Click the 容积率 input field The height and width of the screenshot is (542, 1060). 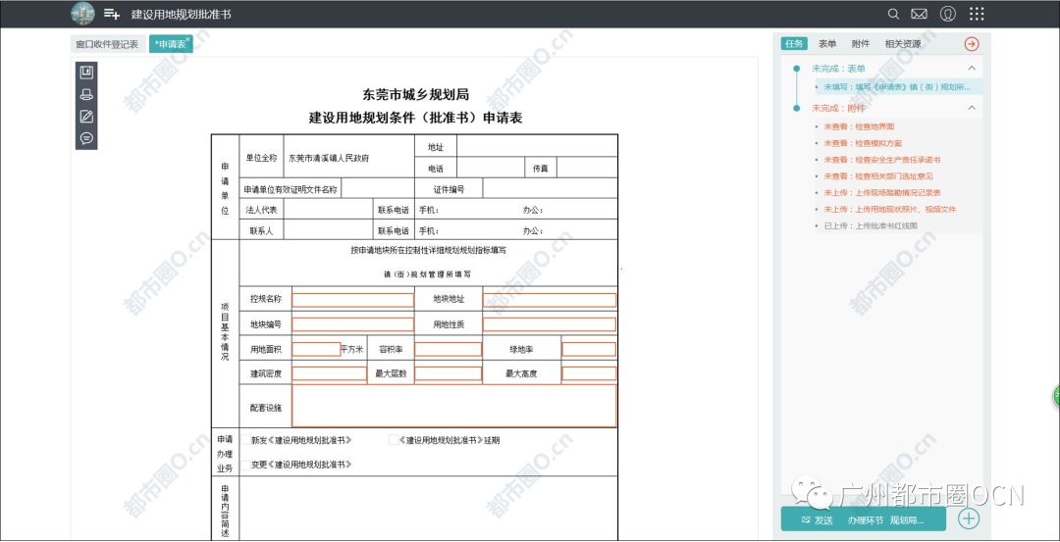point(449,349)
